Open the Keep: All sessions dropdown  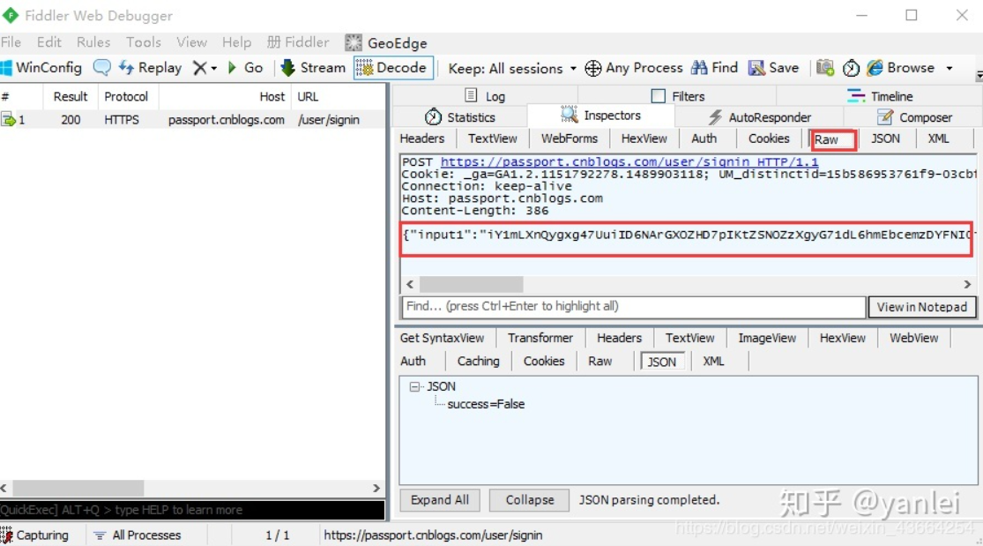(x=511, y=69)
